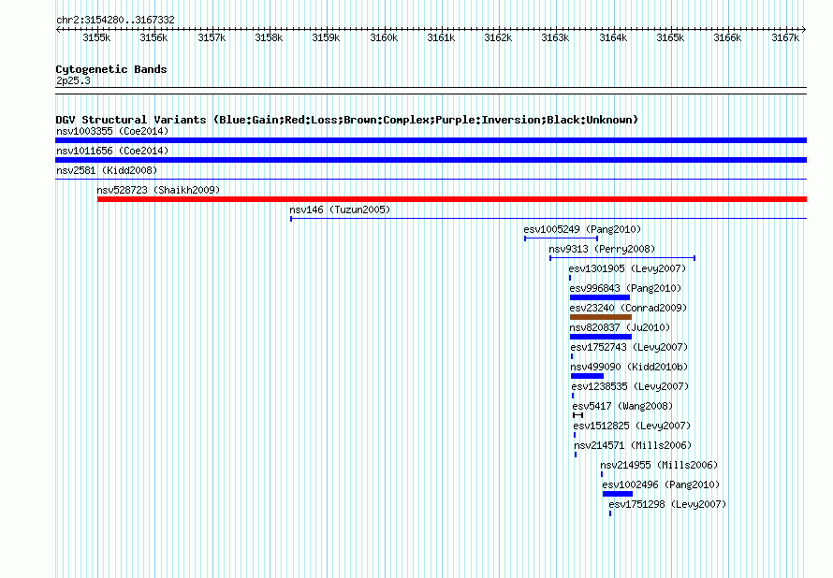Viewport: 833px width, 578px height.
Task: Click the 3165k mark on the ruler
Action: [x=670, y=37]
